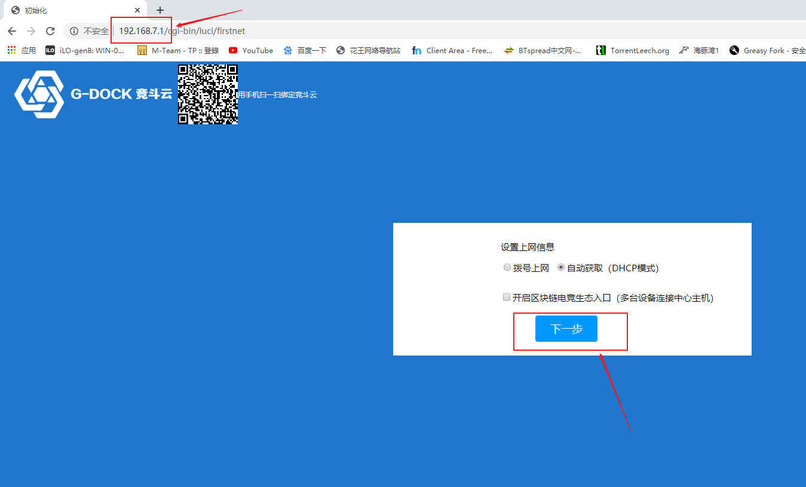Click the address bar URL
Screen dimensions: 806x487
(x=182, y=31)
